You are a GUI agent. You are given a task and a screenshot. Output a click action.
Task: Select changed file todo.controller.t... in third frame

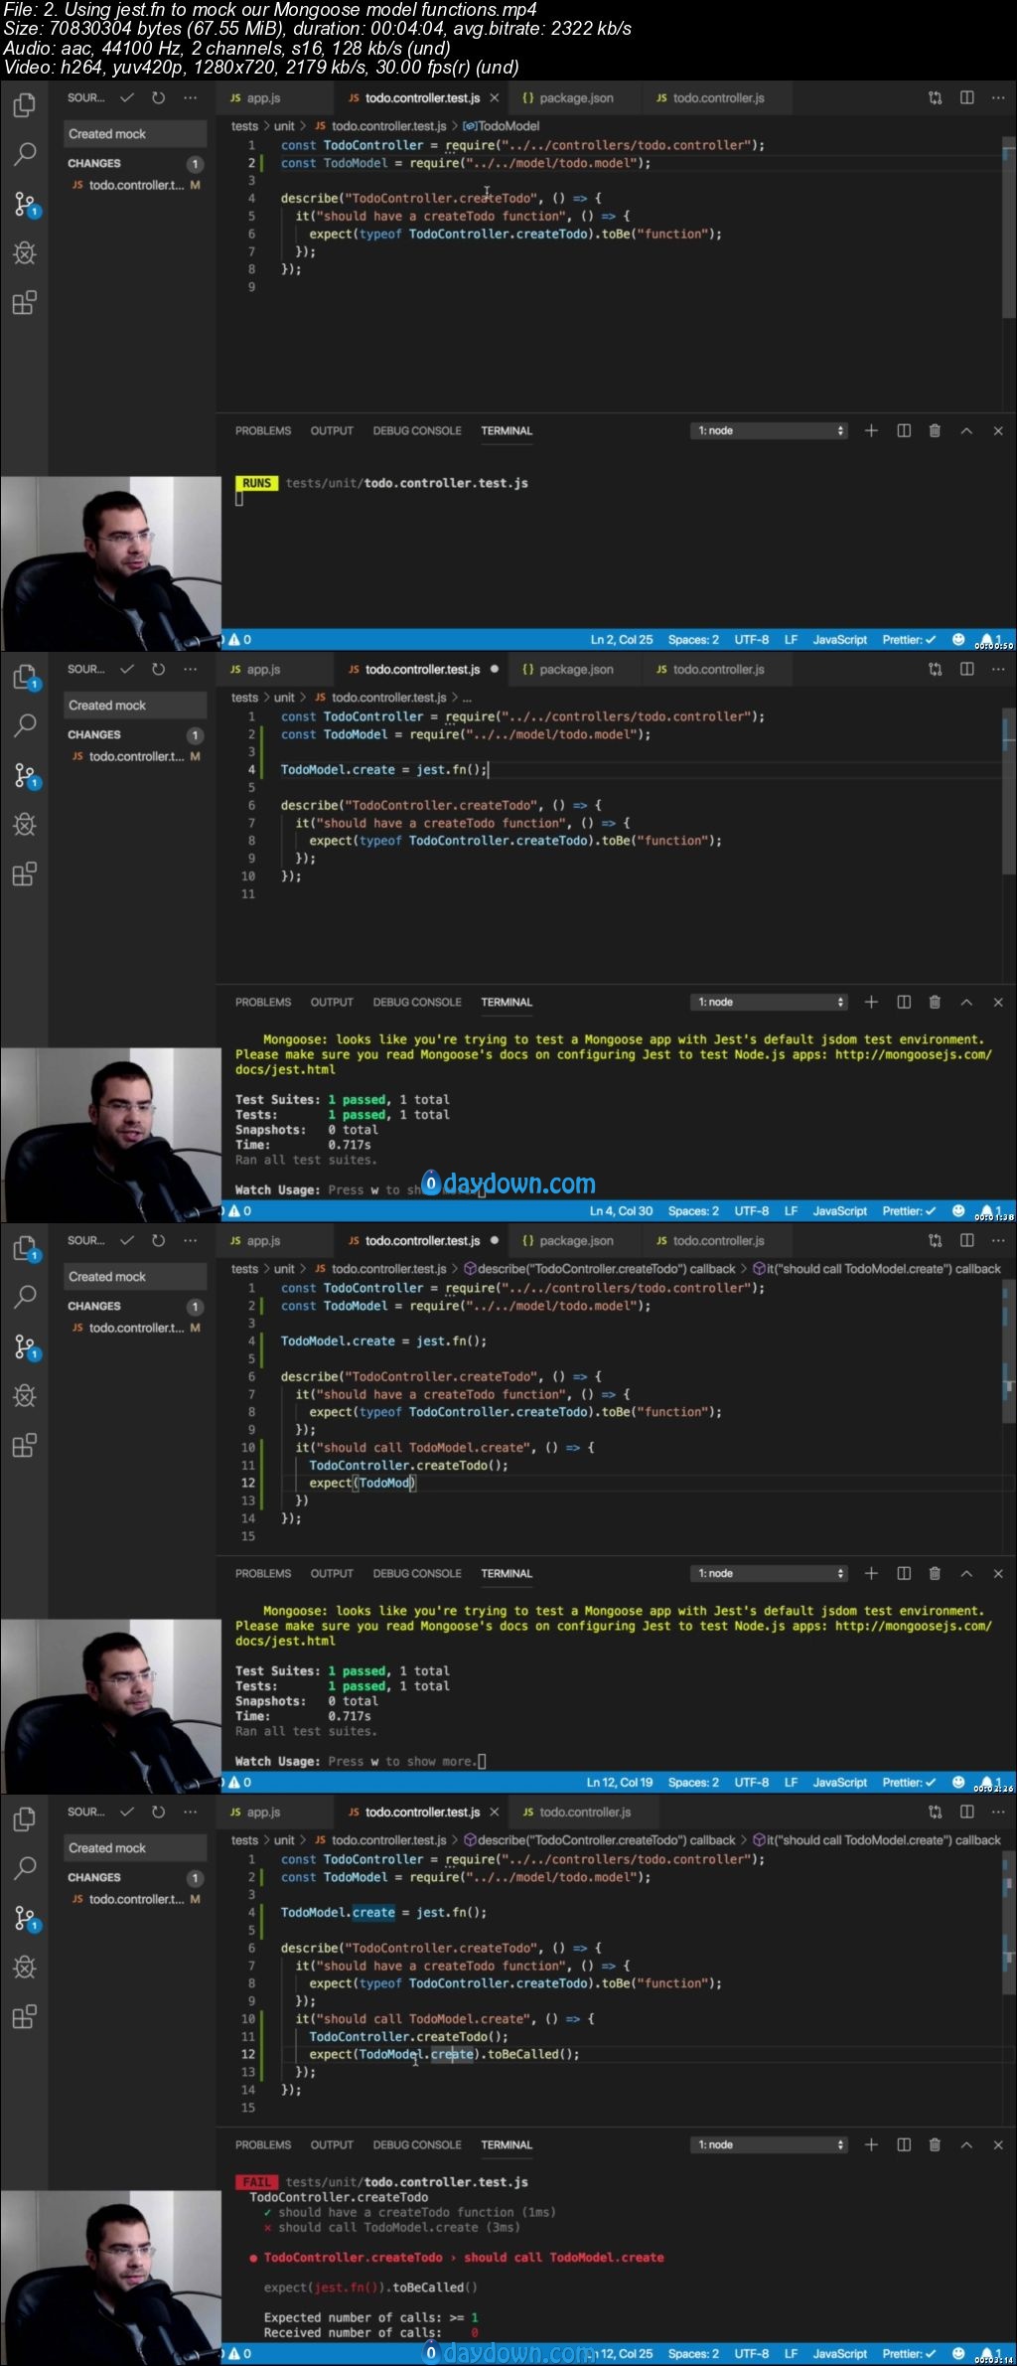(135, 1328)
